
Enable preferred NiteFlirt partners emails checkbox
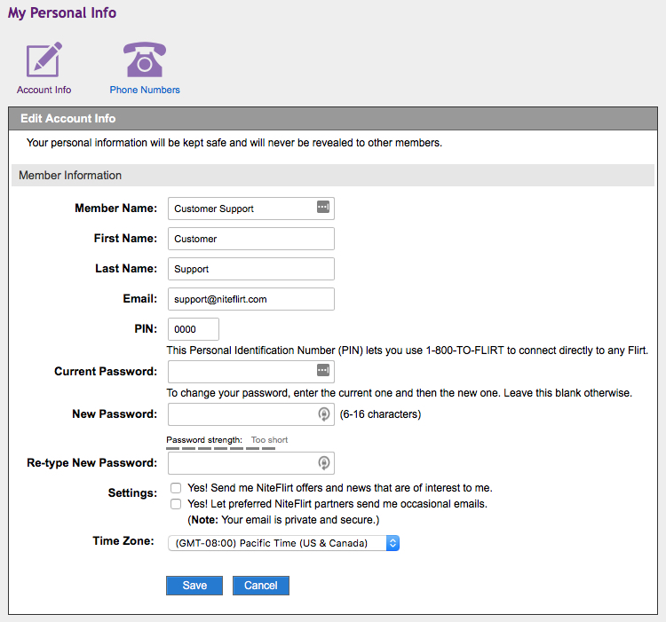tap(176, 504)
